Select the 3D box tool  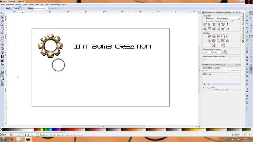(2, 33)
